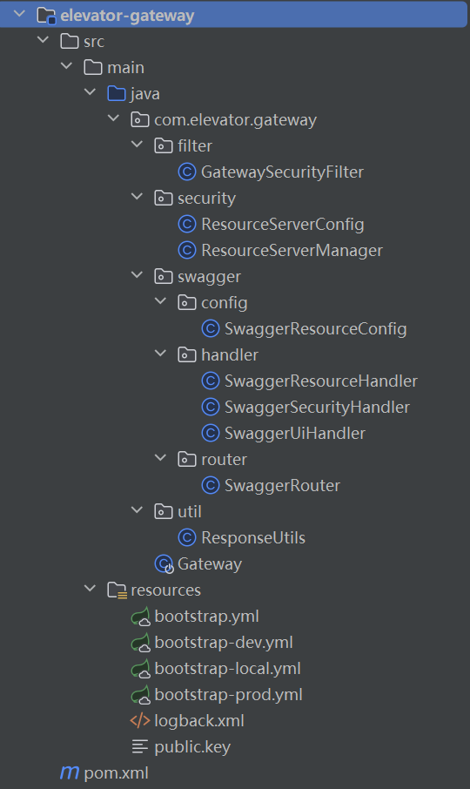Viewport: 470px width, 789px height.
Task: Click the elevator-gateway module folder icon
Action: tap(46, 16)
